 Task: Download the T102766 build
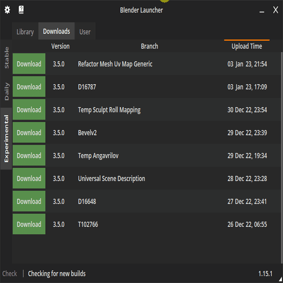[29, 224]
